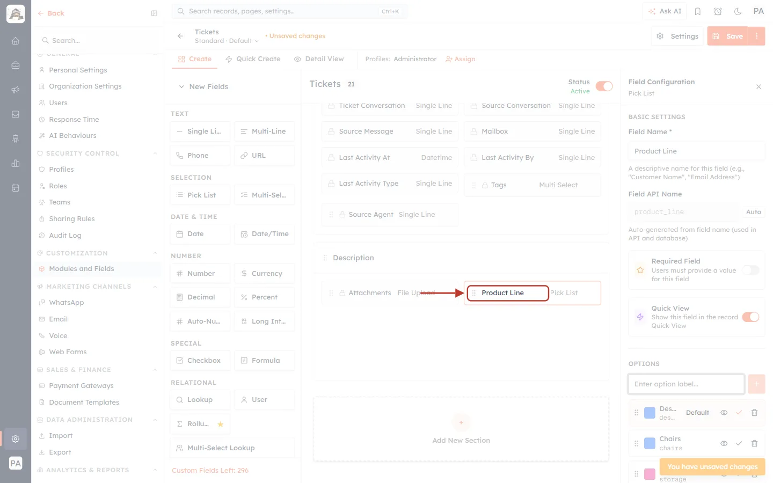773x483 pixels.
Task: Open the megaphone campaigns icon in rail
Action: pyautogui.click(x=16, y=90)
